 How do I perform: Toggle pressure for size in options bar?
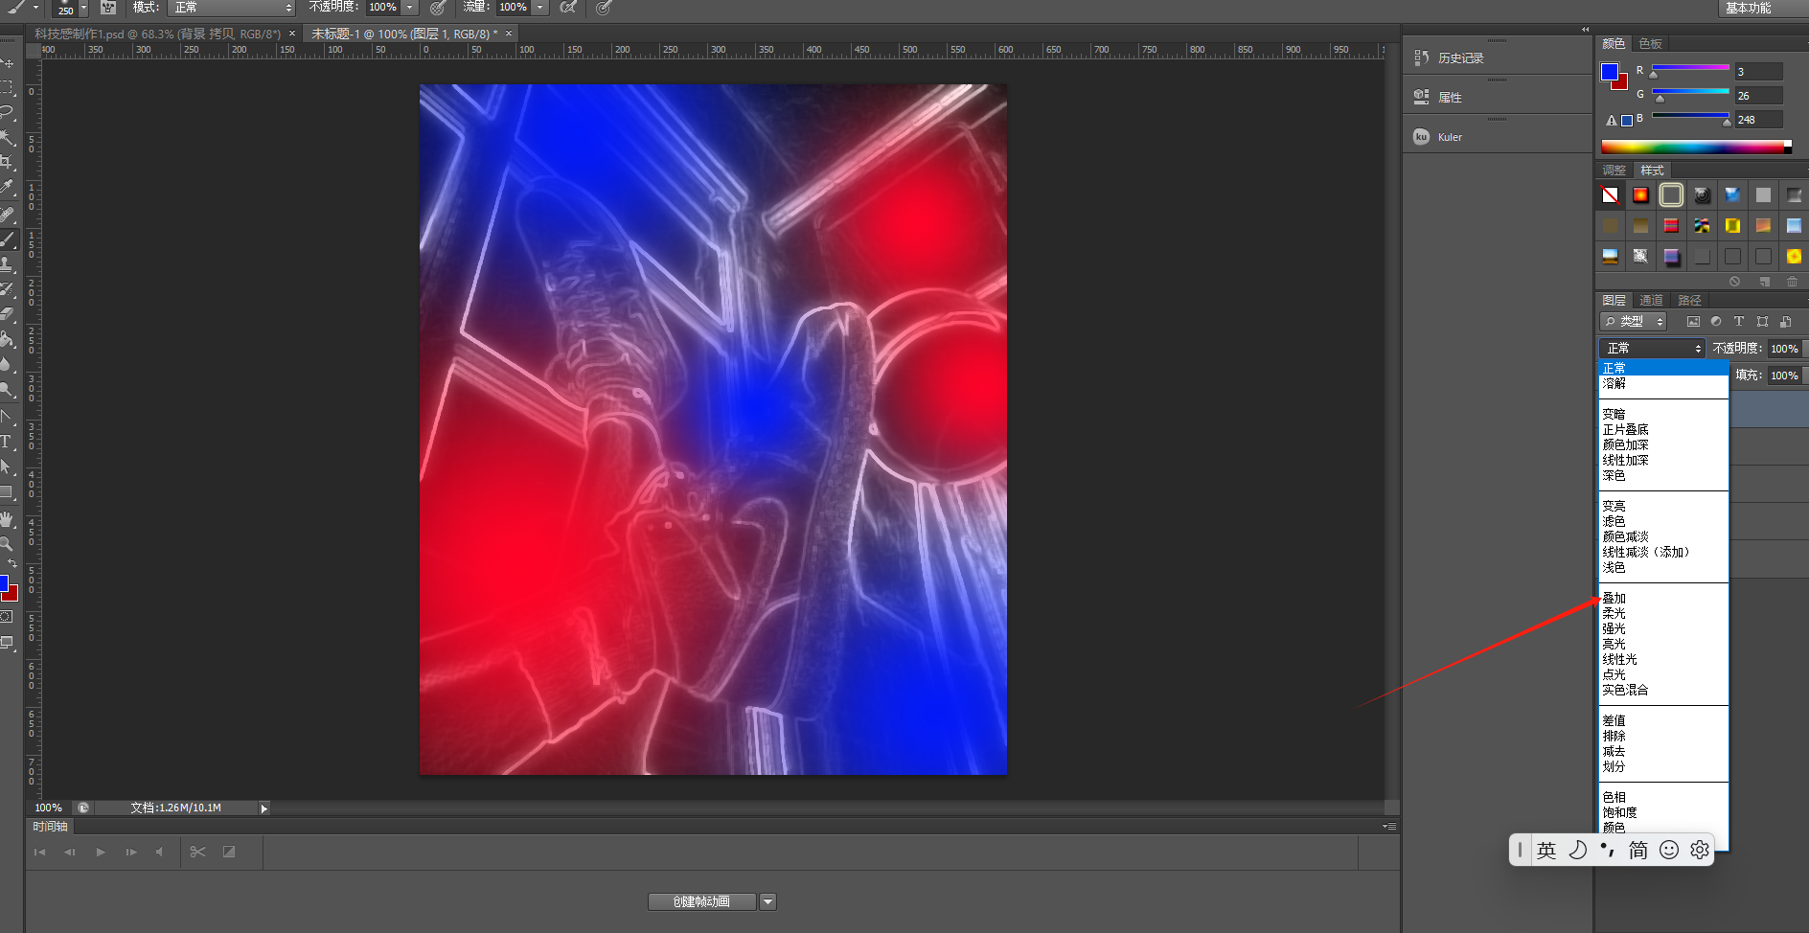pyautogui.click(x=604, y=8)
